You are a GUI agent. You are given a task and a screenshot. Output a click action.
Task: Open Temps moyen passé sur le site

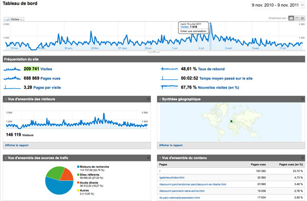tap(226, 78)
